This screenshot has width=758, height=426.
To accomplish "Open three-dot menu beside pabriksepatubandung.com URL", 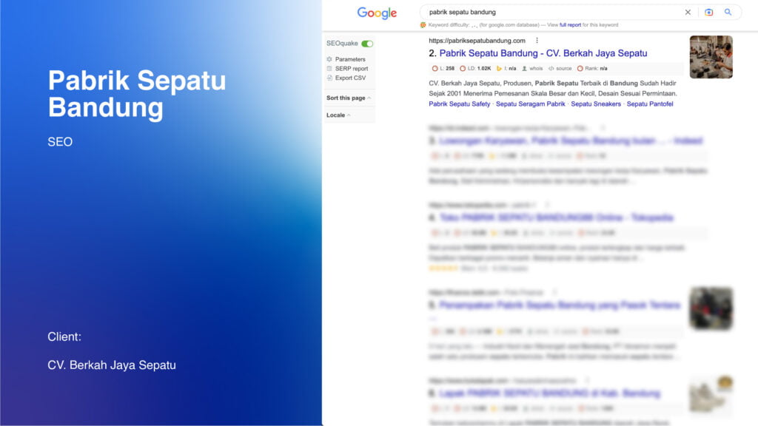I will (x=537, y=41).
